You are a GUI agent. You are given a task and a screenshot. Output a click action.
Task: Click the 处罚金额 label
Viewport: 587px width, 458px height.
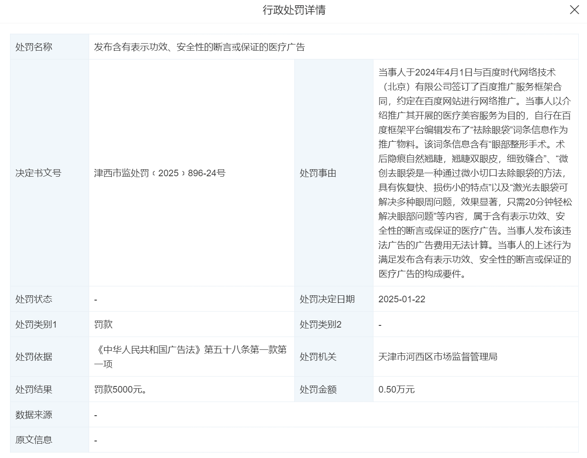(318, 390)
